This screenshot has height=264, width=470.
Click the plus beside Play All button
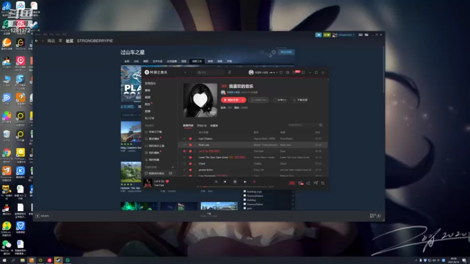[x=243, y=100]
